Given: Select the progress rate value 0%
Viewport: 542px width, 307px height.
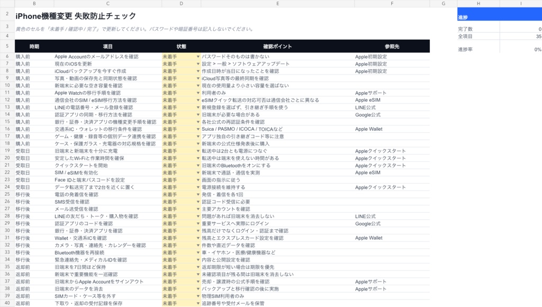Looking at the screenshot, I should (538, 49).
